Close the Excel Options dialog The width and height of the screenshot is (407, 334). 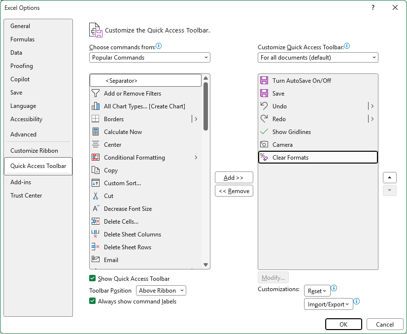pyautogui.click(x=395, y=7)
